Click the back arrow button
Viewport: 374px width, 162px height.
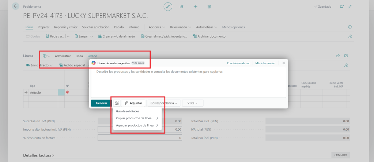click(15, 7)
